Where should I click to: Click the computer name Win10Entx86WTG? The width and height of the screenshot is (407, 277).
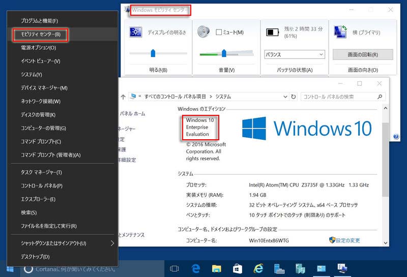[269, 240]
